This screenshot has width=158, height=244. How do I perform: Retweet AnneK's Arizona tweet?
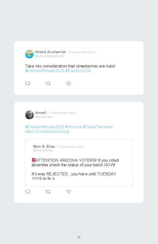(48, 191)
